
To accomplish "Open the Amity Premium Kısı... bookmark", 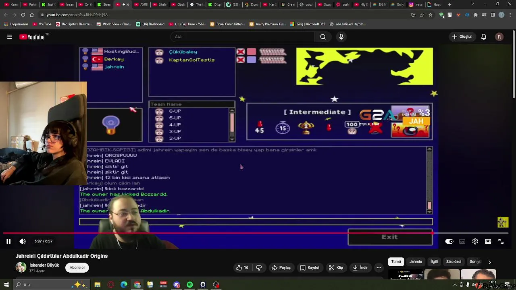I will coord(267,24).
